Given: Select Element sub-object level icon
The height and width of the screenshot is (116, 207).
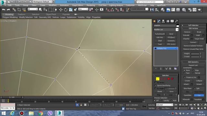Looking at the screenshot, I should tap(172, 79).
